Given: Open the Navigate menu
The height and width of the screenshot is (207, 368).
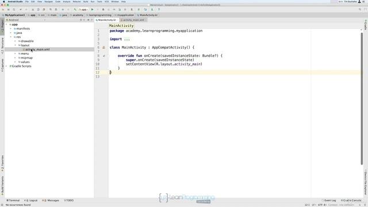Looking at the screenshot, I should click(48, 1).
